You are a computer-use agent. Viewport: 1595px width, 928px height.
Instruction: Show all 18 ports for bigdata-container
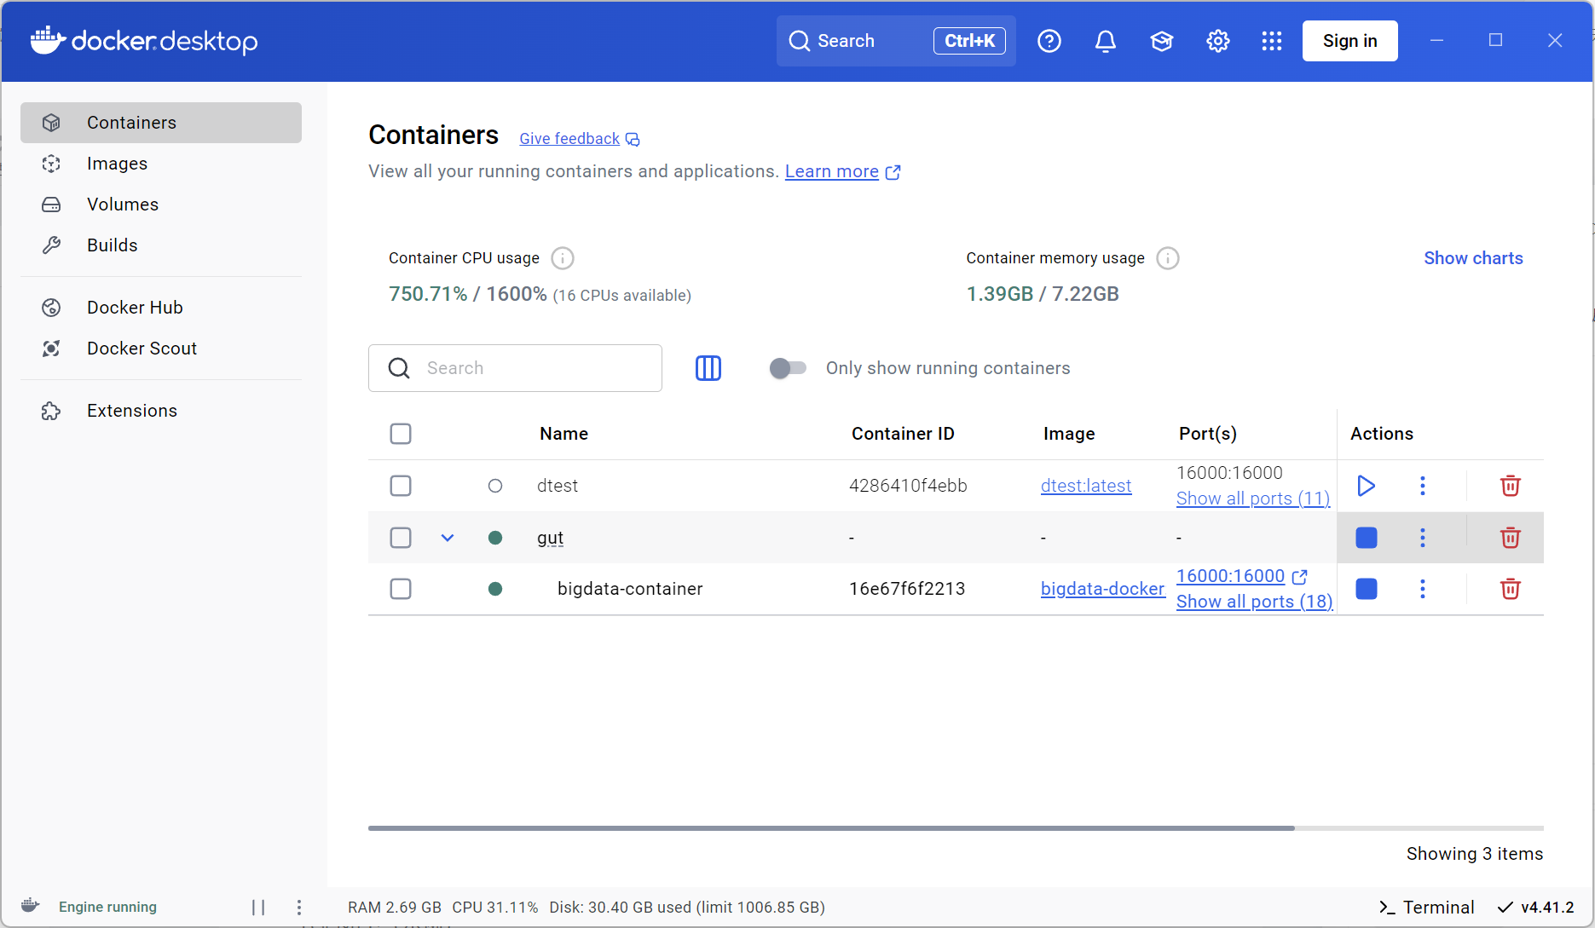pos(1255,602)
